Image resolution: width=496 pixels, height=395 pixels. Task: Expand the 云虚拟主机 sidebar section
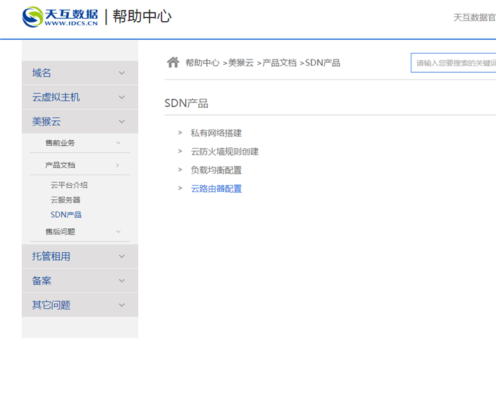coord(80,97)
